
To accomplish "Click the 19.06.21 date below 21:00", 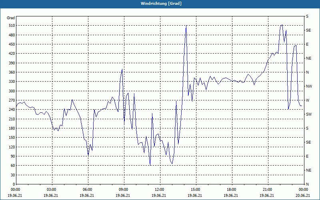I will coord(267,196).
